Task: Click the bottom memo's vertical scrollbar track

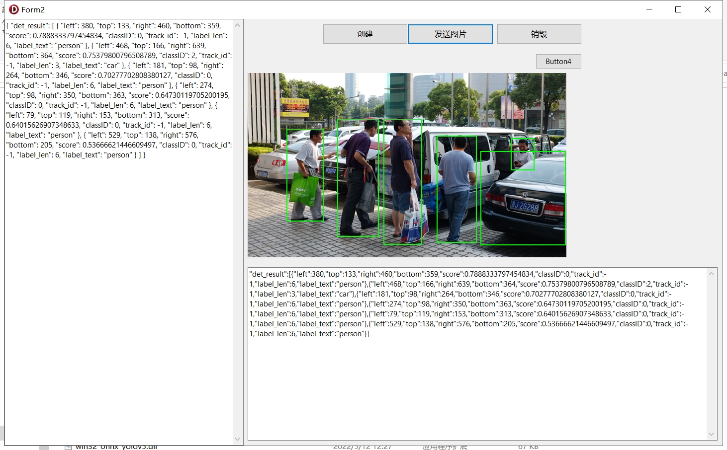Action: [712, 353]
